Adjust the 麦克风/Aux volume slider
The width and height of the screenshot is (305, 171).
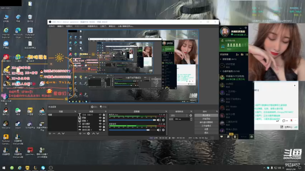(132, 120)
